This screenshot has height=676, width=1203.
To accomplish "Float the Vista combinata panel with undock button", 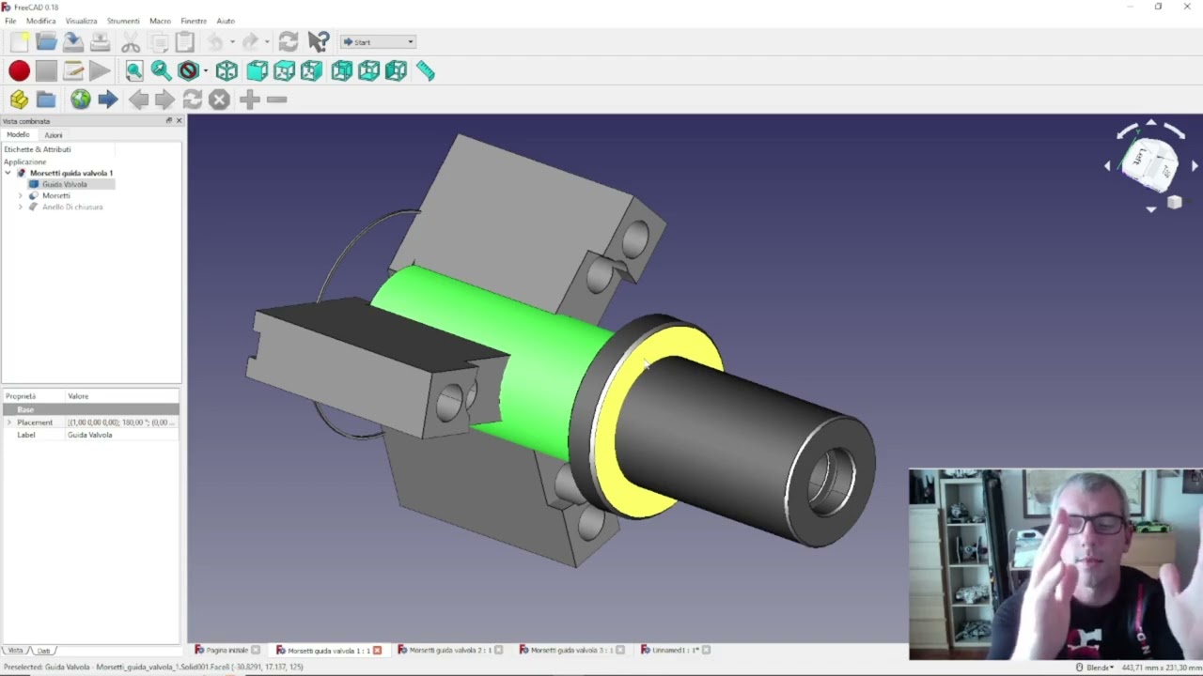I will [169, 121].
